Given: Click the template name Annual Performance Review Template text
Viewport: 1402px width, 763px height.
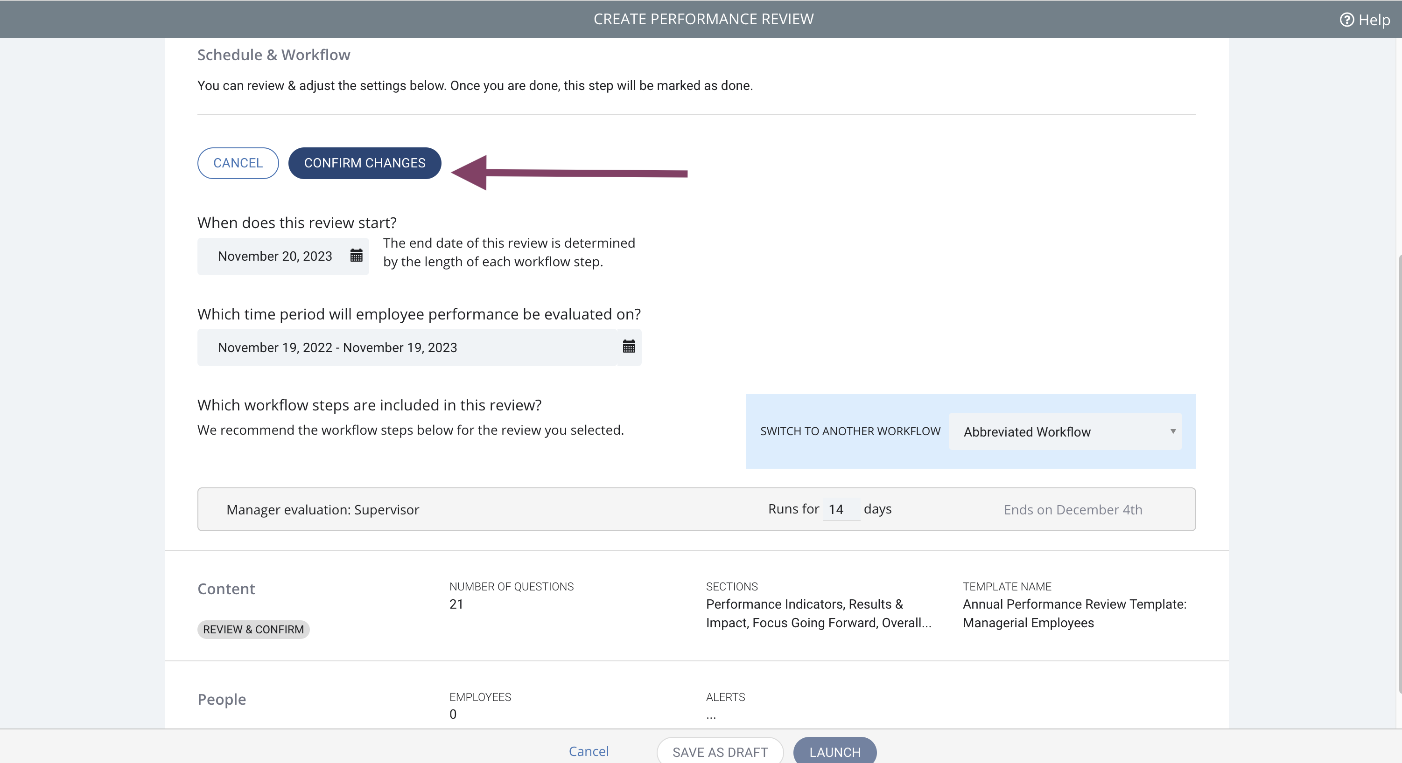Looking at the screenshot, I should click(x=1074, y=613).
